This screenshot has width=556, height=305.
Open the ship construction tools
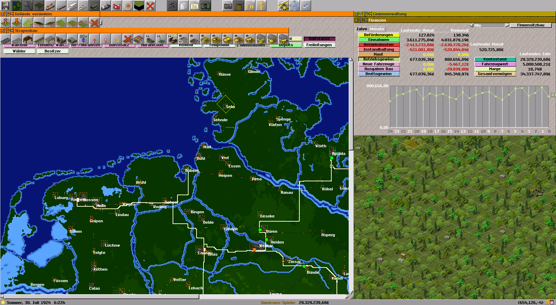tap(106, 6)
